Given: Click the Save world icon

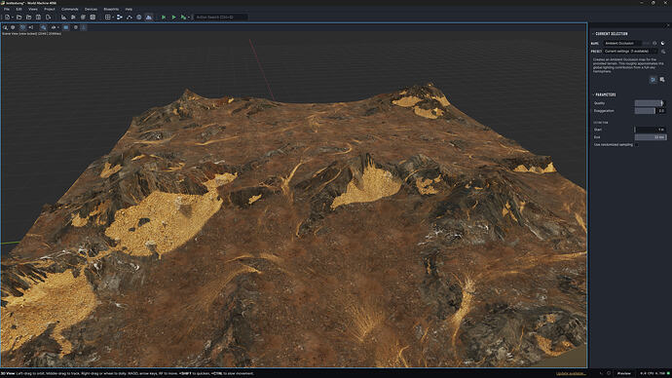Looking at the screenshot, I should pos(38,18).
